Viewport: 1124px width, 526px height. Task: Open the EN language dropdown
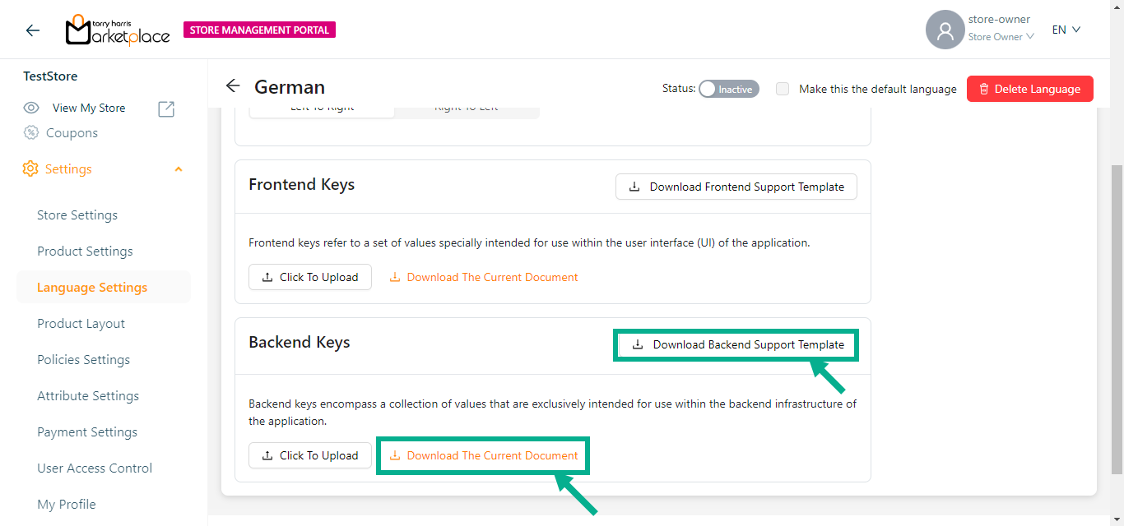[1066, 30]
